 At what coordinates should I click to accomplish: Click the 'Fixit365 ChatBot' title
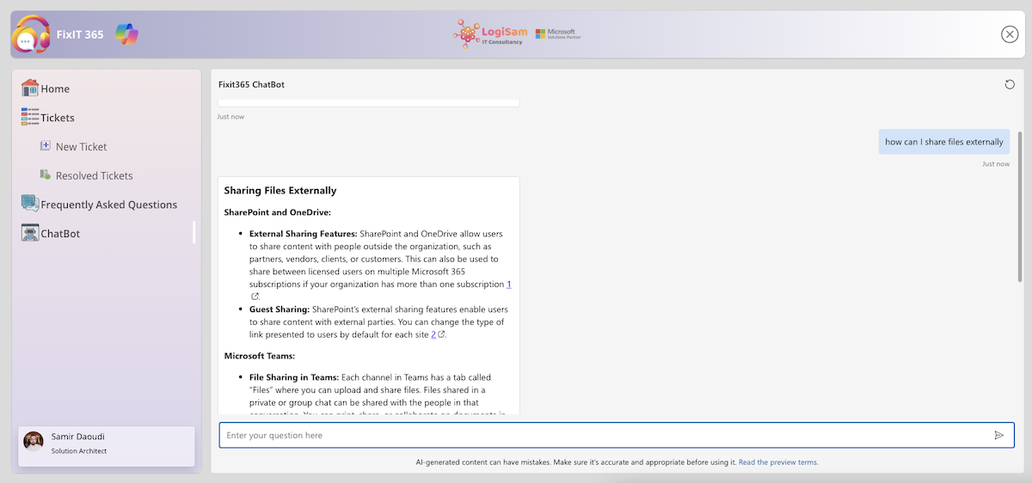point(251,84)
